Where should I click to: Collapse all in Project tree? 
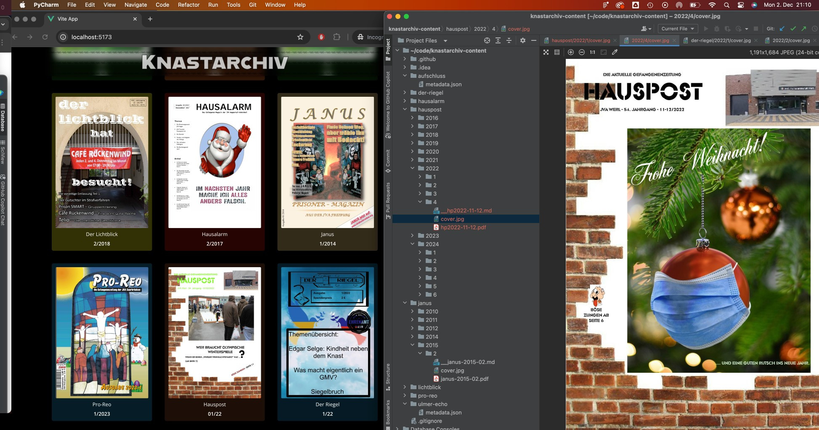tap(509, 40)
